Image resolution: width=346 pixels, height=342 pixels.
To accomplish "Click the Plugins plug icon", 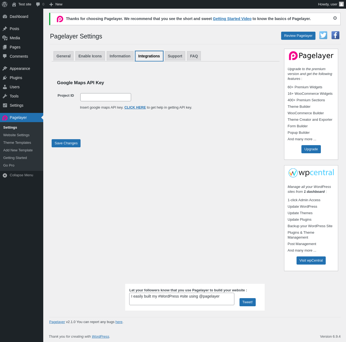I will tap(5, 78).
